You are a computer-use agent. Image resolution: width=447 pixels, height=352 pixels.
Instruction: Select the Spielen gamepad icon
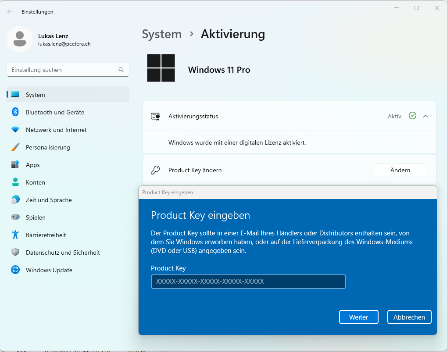(15, 217)
